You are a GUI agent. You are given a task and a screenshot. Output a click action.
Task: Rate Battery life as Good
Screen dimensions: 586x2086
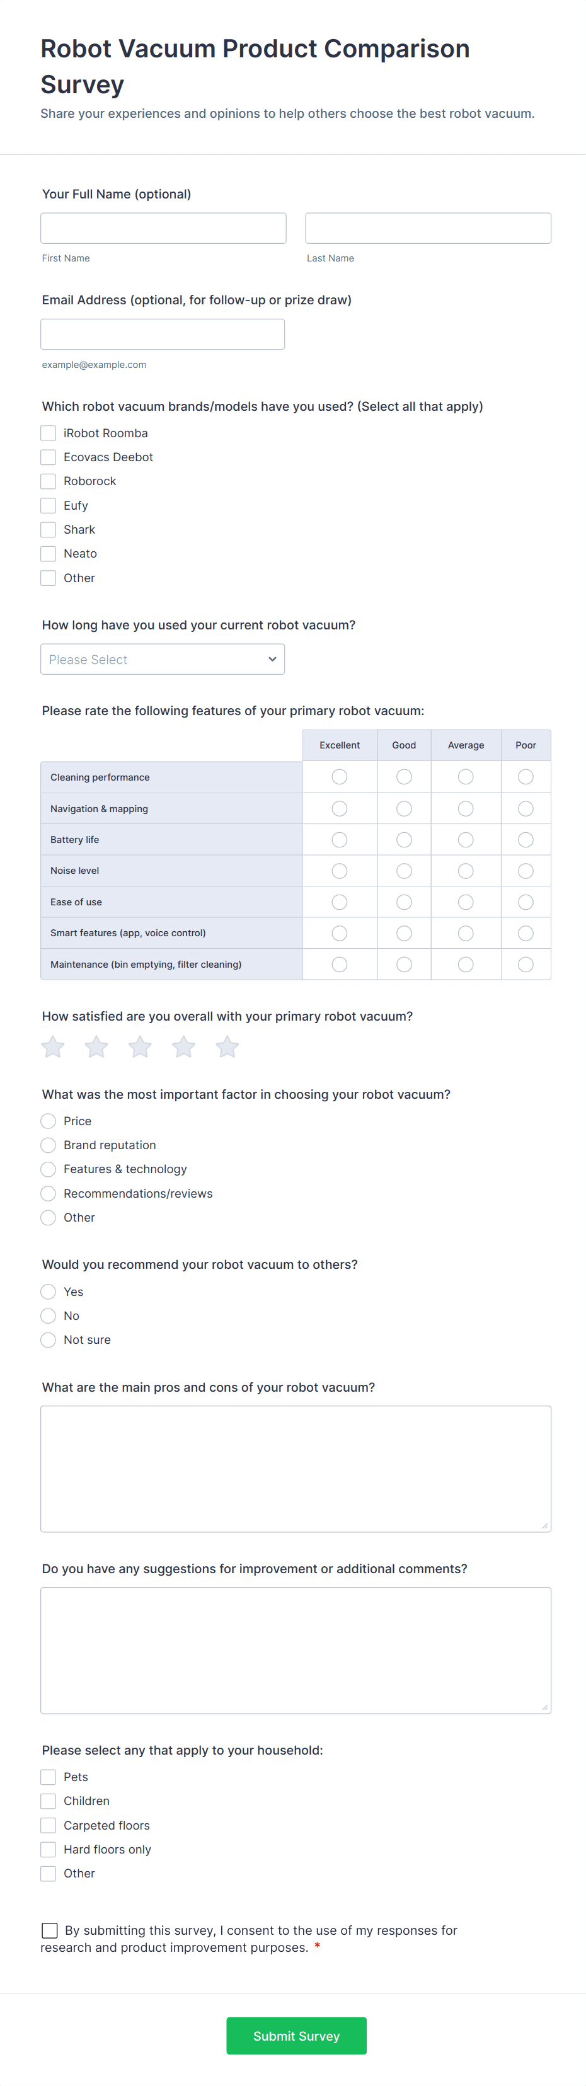pyautogui.click(x=404, y=839)
